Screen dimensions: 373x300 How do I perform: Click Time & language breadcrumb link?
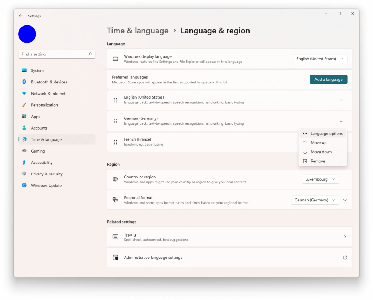(x=137, y=31)
